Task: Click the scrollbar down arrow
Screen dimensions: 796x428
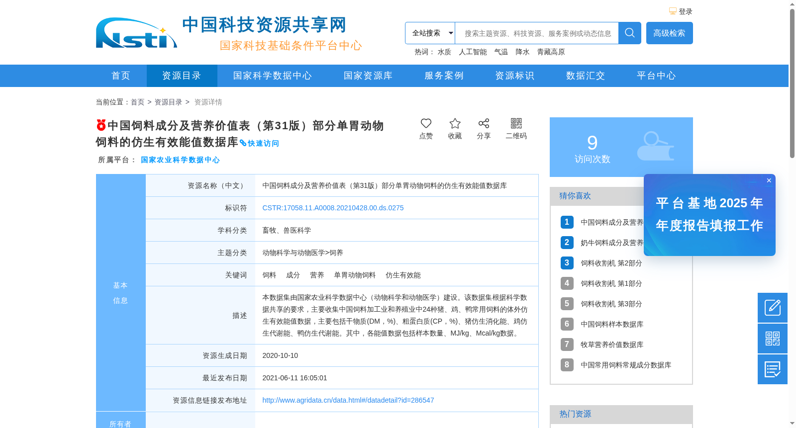Action: [x=792, y=424]
